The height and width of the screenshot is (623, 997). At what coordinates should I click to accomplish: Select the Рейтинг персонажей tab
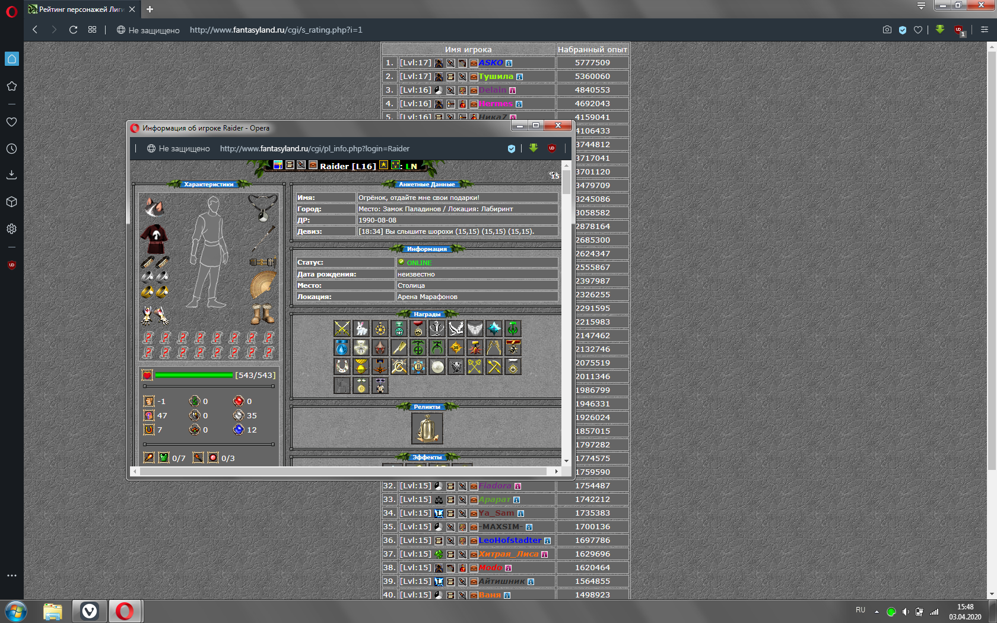tap(82, 9)
